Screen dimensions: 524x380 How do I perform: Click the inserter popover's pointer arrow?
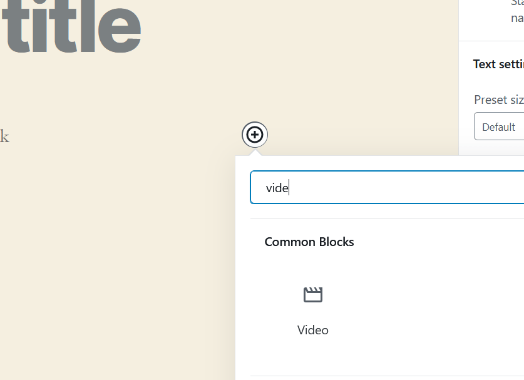(255, 152)
